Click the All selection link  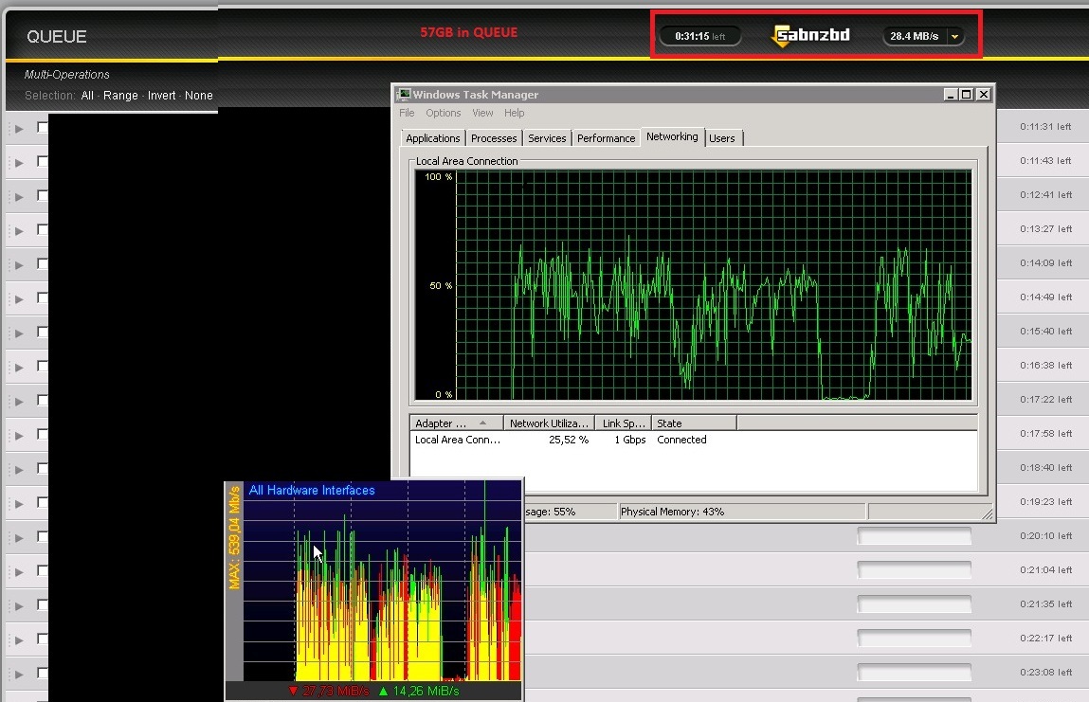point(87,95)
